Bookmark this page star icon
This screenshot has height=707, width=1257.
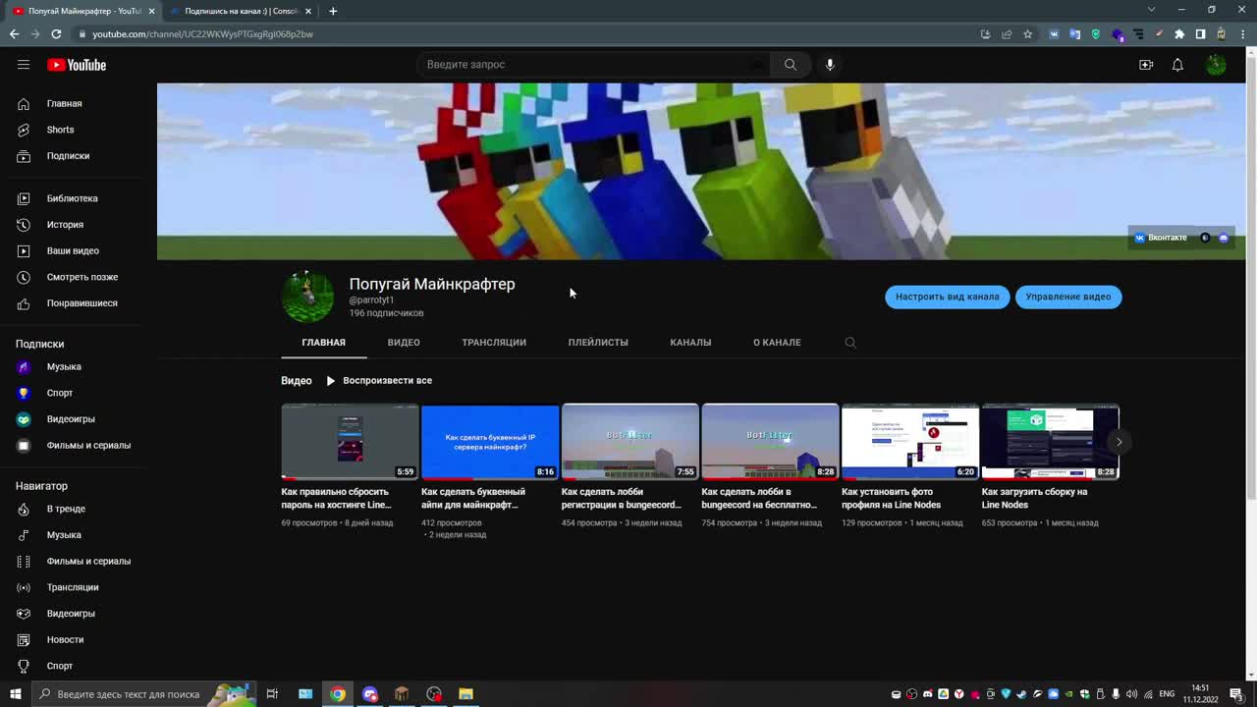click(1028, 33)
